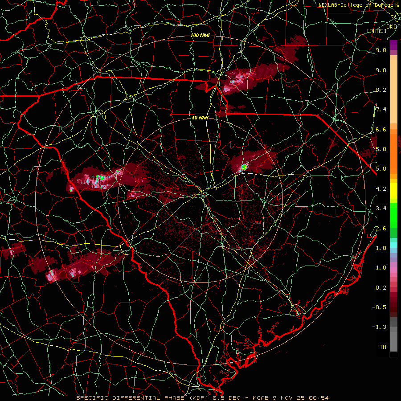This screenshot has height=401, width=401.
Task: Click the pink segment of the color bar
Action: point(393,270)
